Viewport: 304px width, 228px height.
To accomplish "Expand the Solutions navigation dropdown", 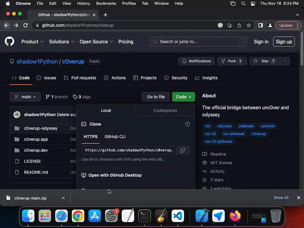I will 61,42.
